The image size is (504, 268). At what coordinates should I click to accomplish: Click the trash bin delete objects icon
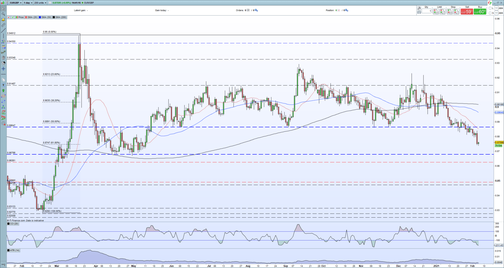pyautogui.click(x=3, y=58)
